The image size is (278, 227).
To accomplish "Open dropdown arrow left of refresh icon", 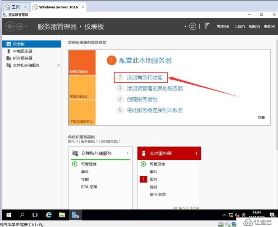I will click(186, 27).
